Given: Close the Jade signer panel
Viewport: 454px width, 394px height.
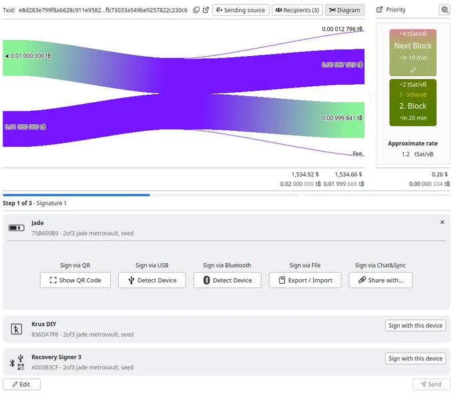Looking at the screenshot, I should (x=442, y=222).
